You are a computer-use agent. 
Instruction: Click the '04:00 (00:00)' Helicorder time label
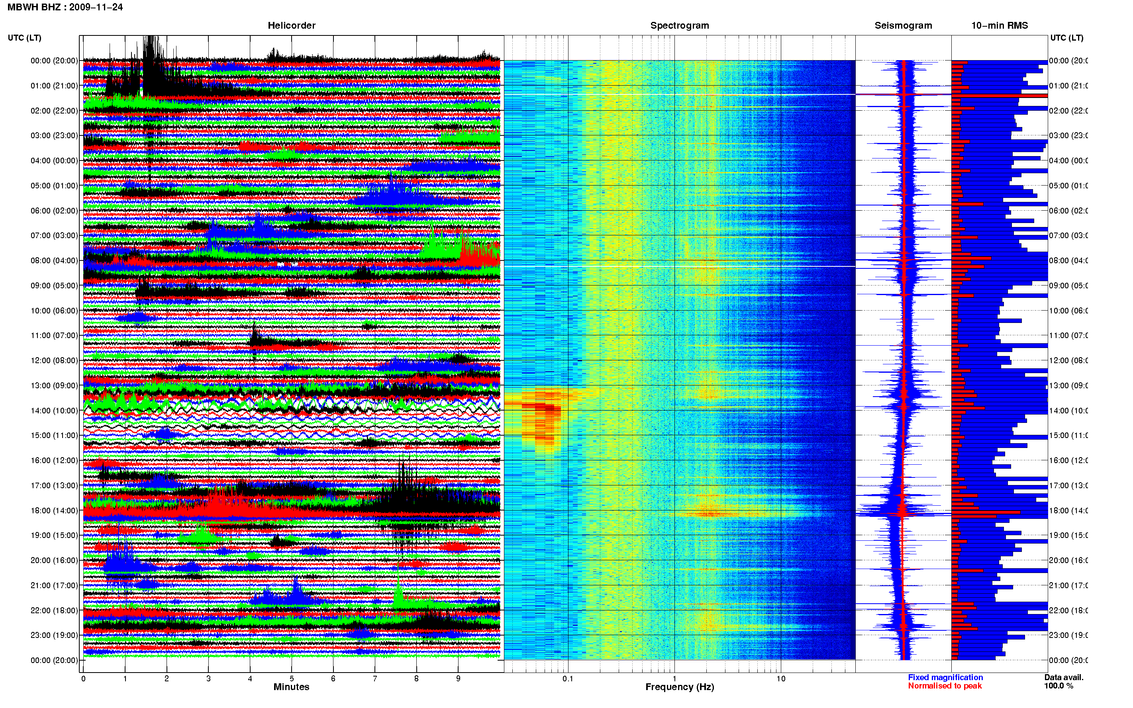pyautogui.click(x=54, y=160)
